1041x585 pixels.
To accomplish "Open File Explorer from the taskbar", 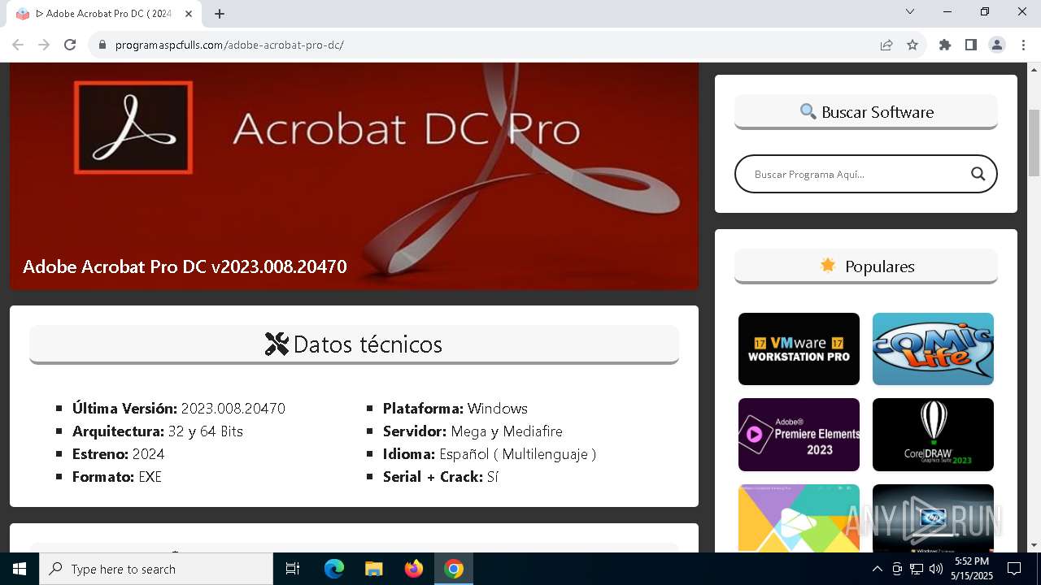I will coord(374,569).
